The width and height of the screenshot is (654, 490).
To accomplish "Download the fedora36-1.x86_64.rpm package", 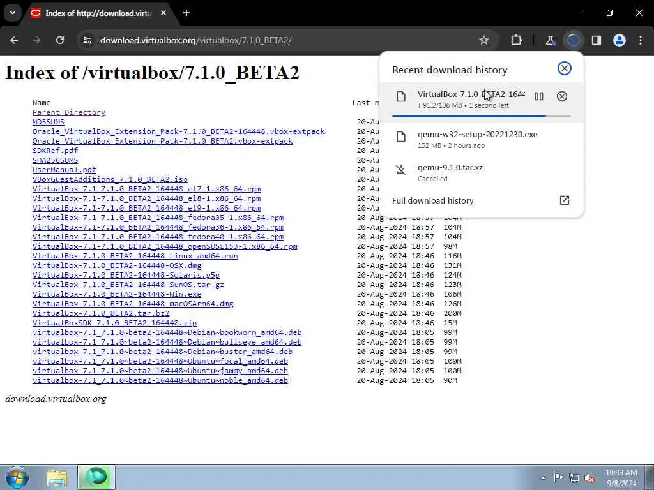I will click(158, 228).
